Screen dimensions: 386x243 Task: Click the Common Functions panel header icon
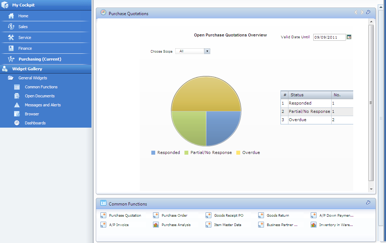(103, 203)
